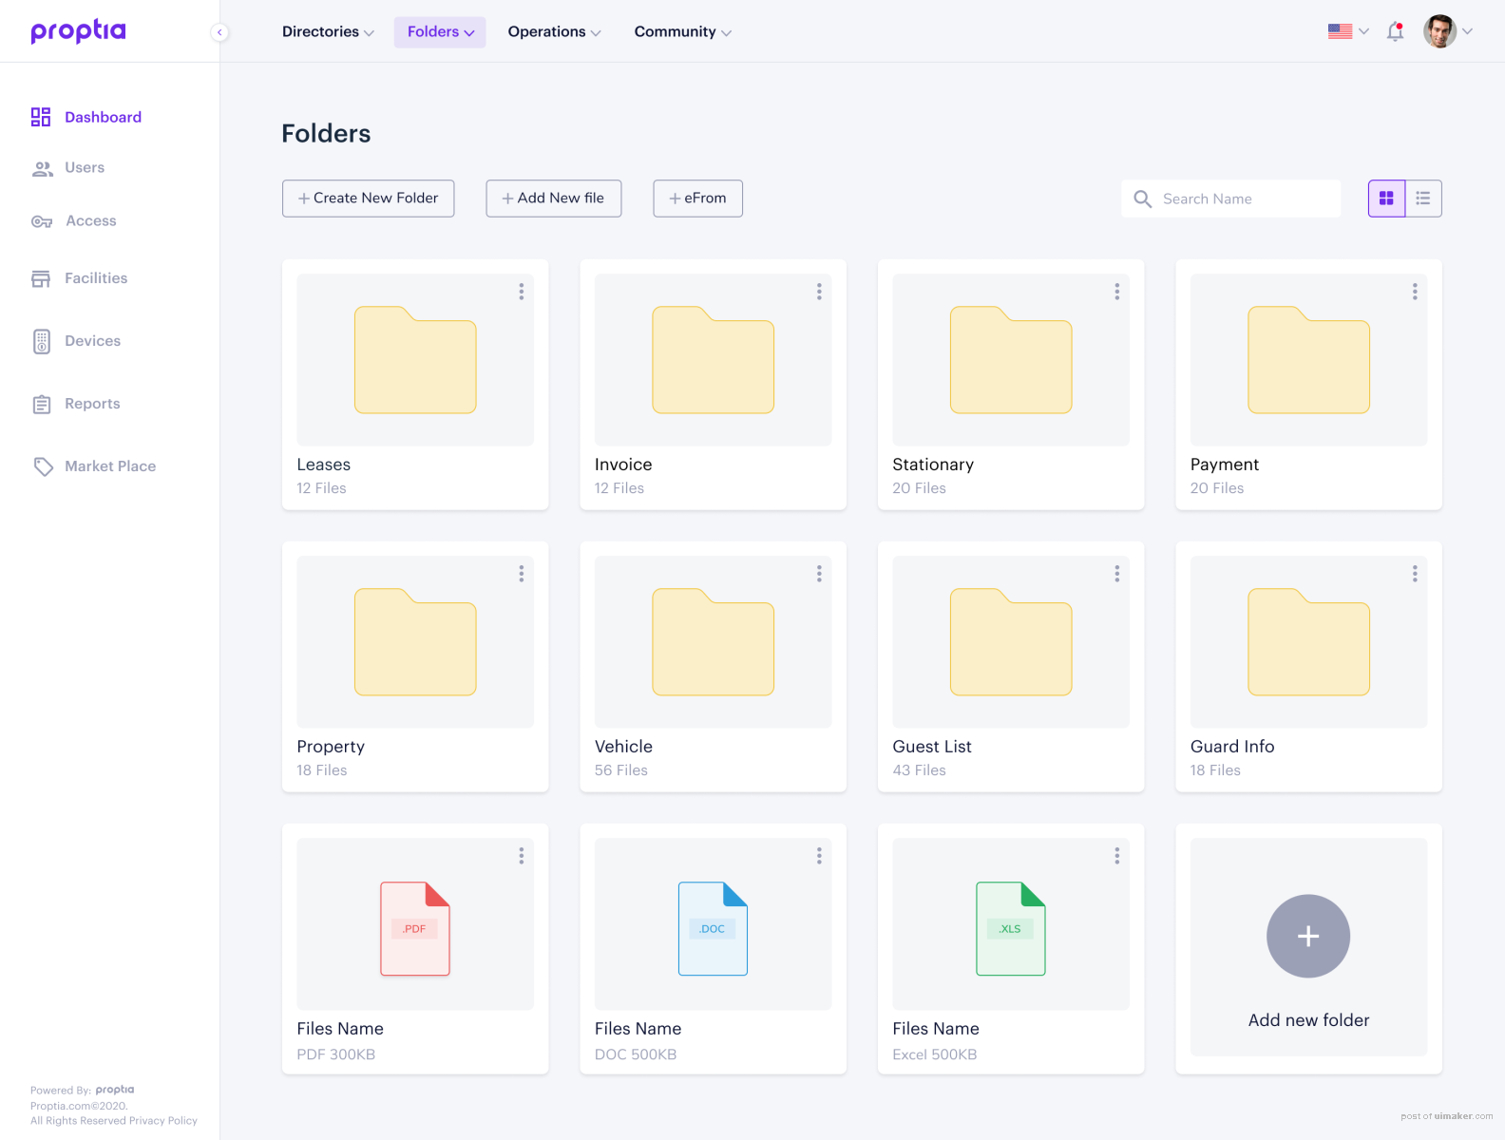Click the user profile avatar
The image size is (1505, 1140).
(1439, 31)
